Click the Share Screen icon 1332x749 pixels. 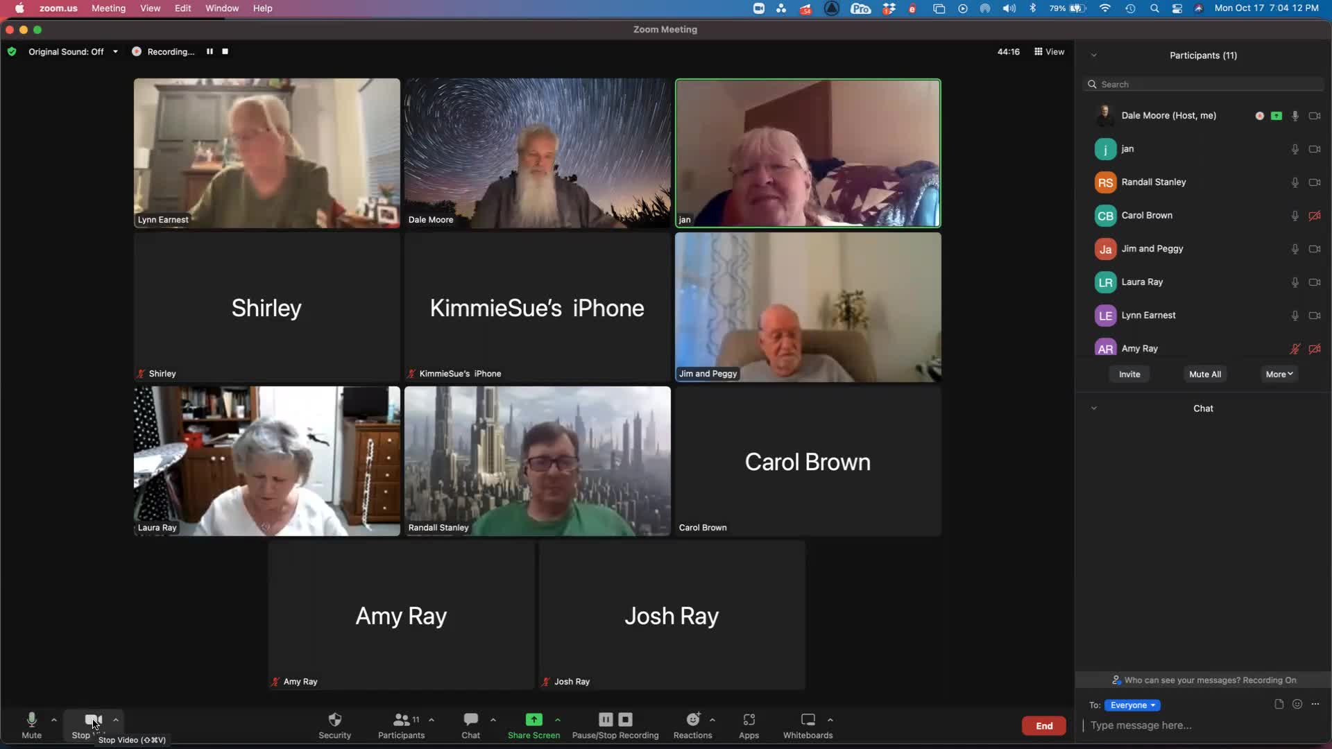[533, 719]
